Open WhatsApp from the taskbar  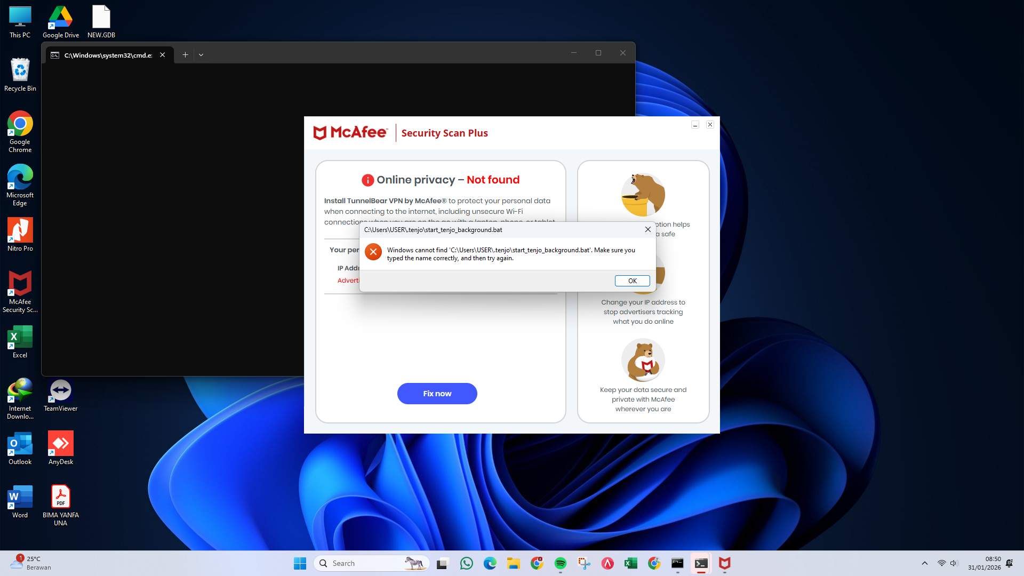coord(467,563)
